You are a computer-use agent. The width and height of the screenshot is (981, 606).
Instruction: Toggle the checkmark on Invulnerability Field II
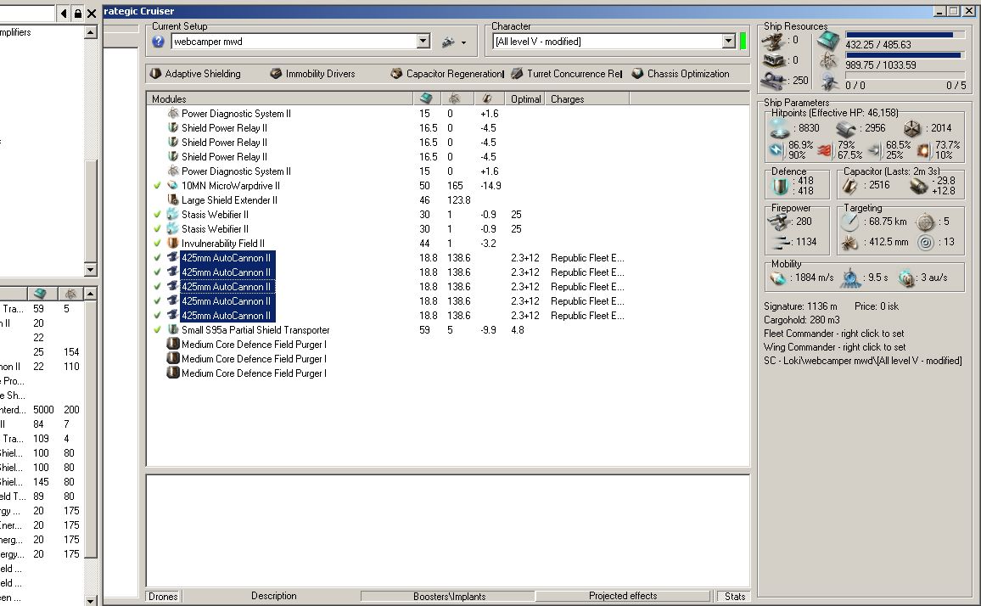coord(158,244)
